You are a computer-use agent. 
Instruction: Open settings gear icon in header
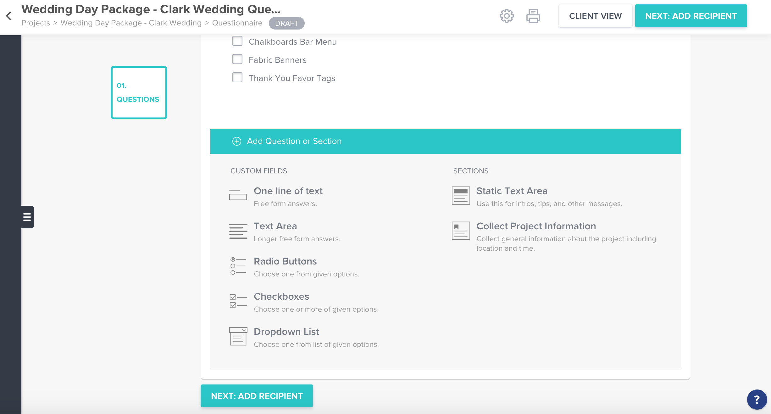pos(507,16)
